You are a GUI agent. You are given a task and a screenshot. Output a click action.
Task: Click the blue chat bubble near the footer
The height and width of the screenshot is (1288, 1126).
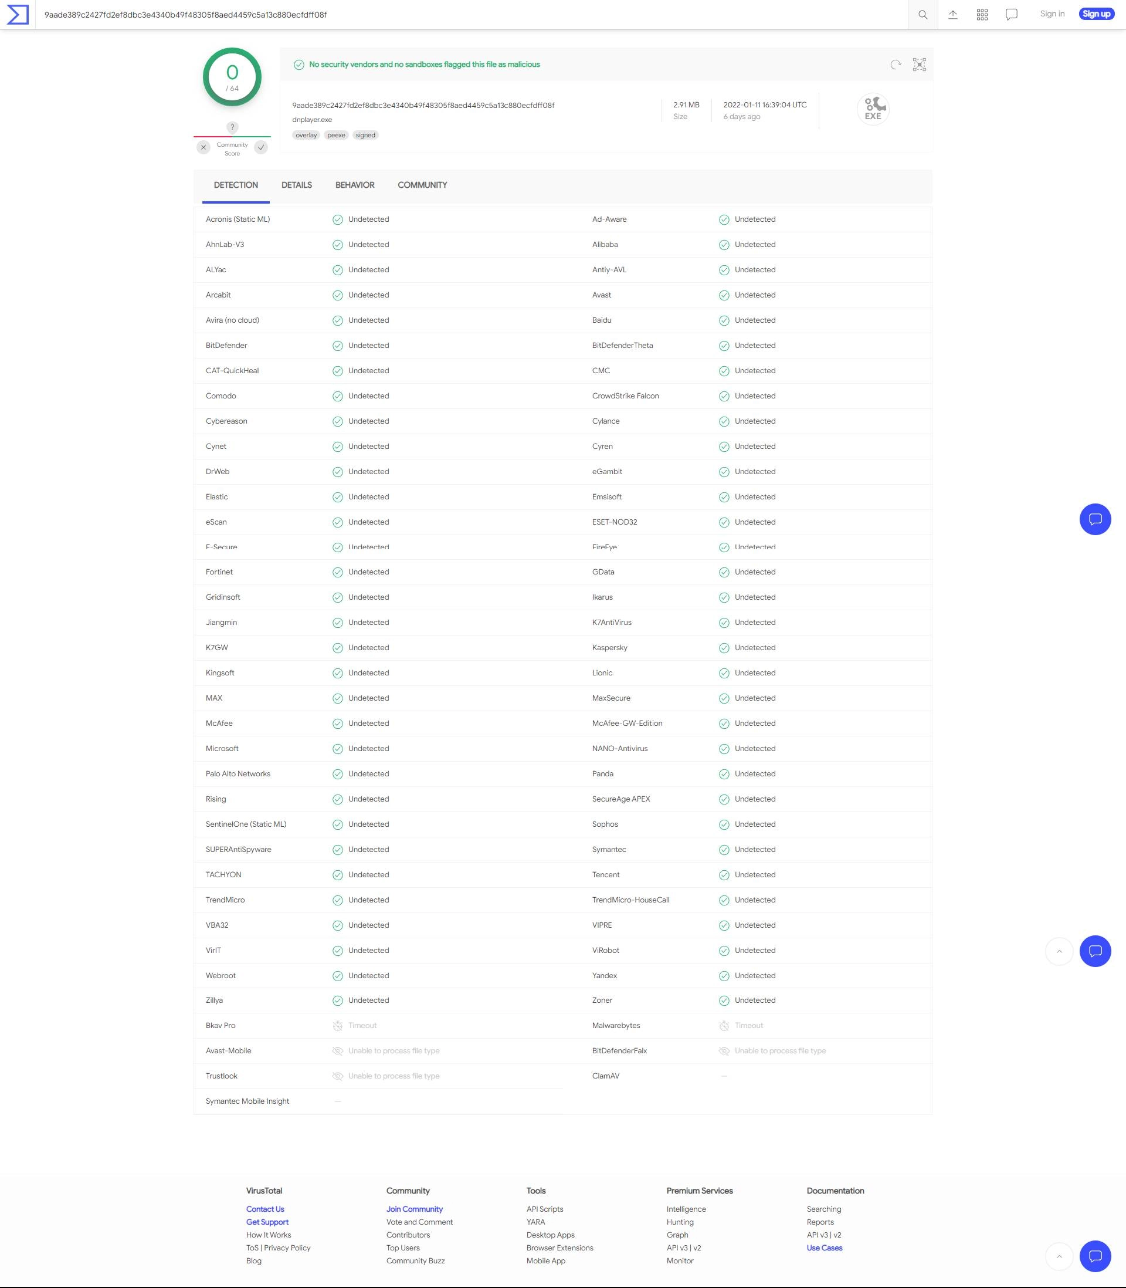(x=1096, y=1256)
